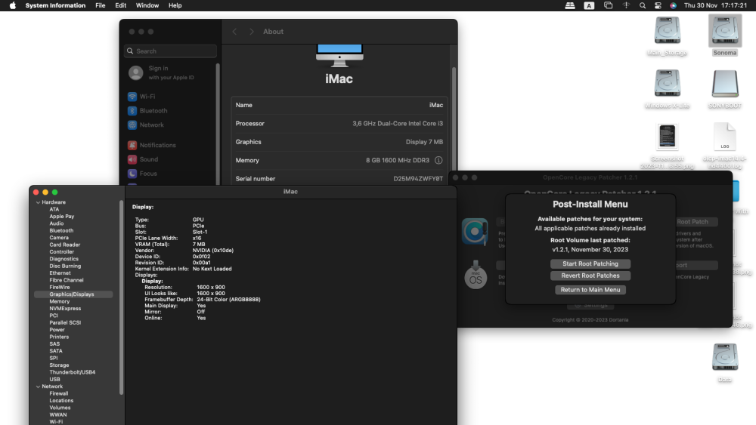Image resolution: width=756 pixels, height=425 pixels.
Task: Collapse the Network tree section
Action: coord(38,387)
